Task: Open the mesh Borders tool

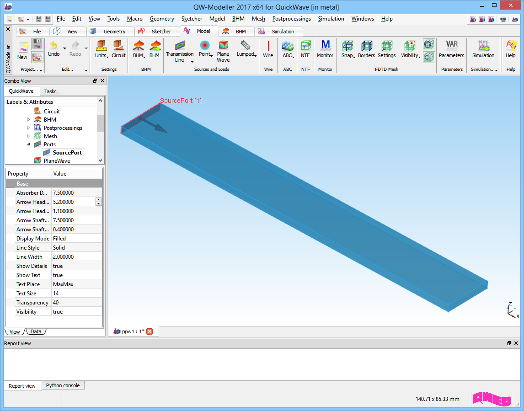Action: tap(367, 49)
